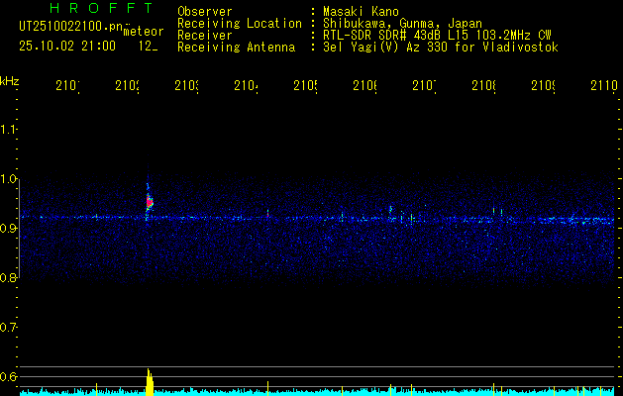Click the 2105 time axis label
623x396 pixels.
pos(305,85)
